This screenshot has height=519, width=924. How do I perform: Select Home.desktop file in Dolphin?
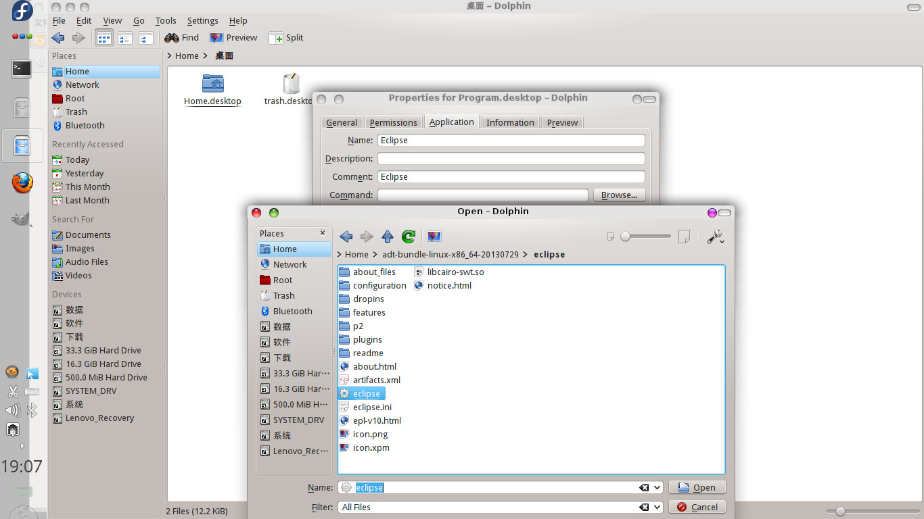212,90
